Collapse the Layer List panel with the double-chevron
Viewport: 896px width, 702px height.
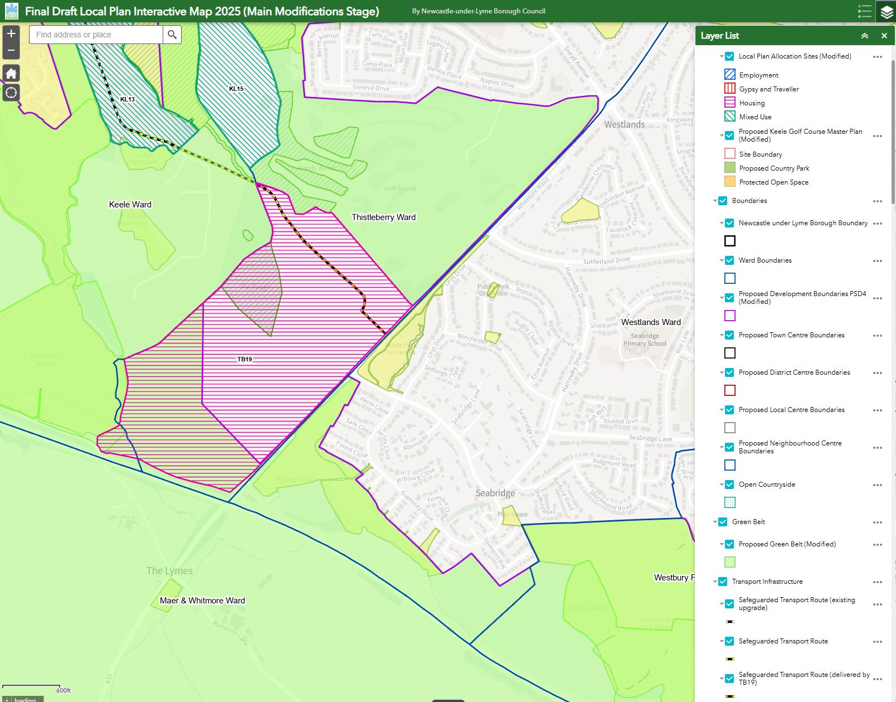pyautogui.click(x=865, y=36)
